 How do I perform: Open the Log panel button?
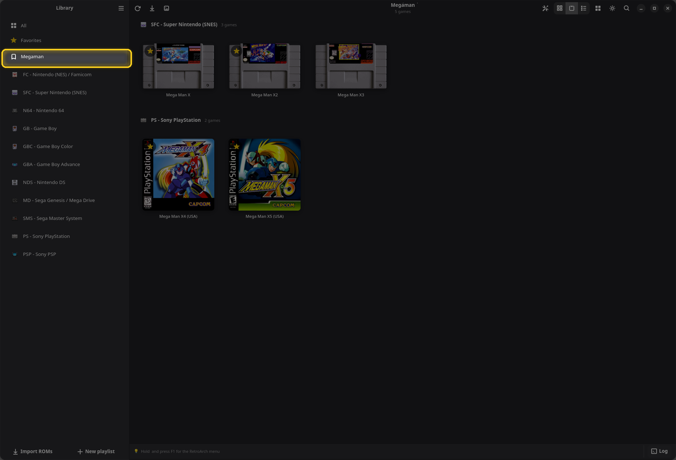[x=659, y=451]
